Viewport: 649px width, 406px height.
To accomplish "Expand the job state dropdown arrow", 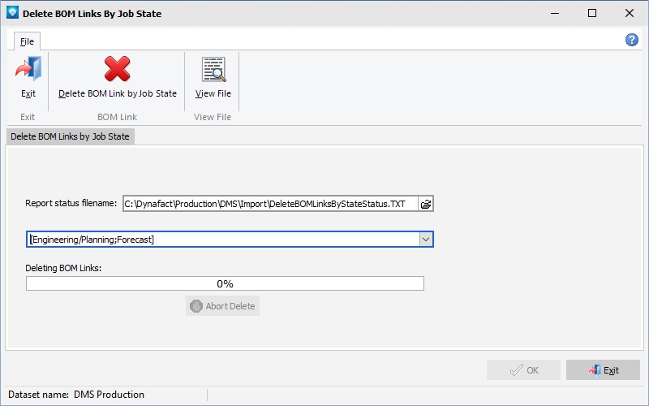I will pos(425,240).
